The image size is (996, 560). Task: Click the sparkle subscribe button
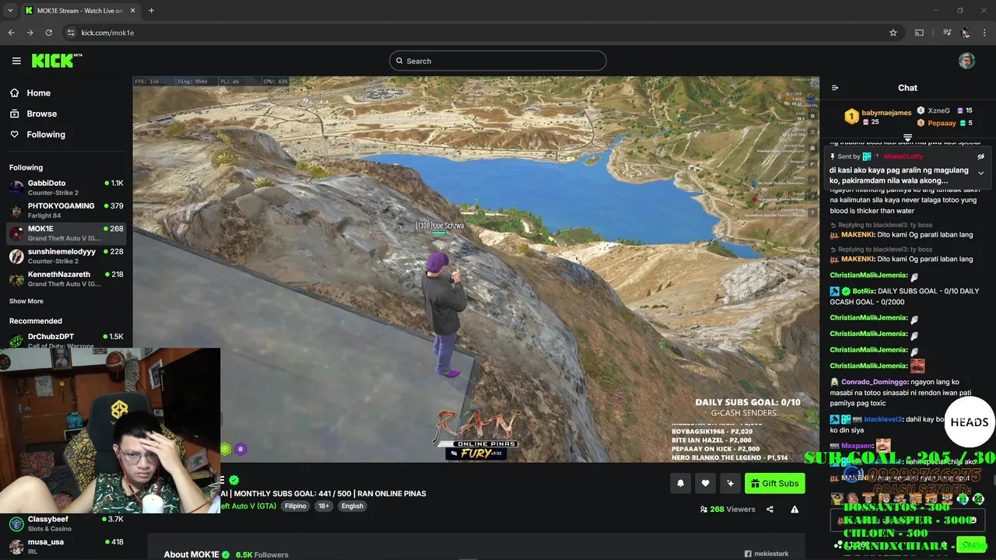pos(730,483)
